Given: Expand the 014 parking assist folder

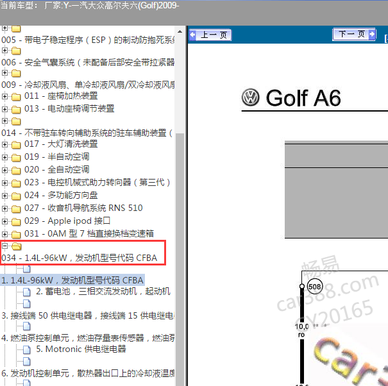Looking at the screenshot, I should click(x=4, y=121).
